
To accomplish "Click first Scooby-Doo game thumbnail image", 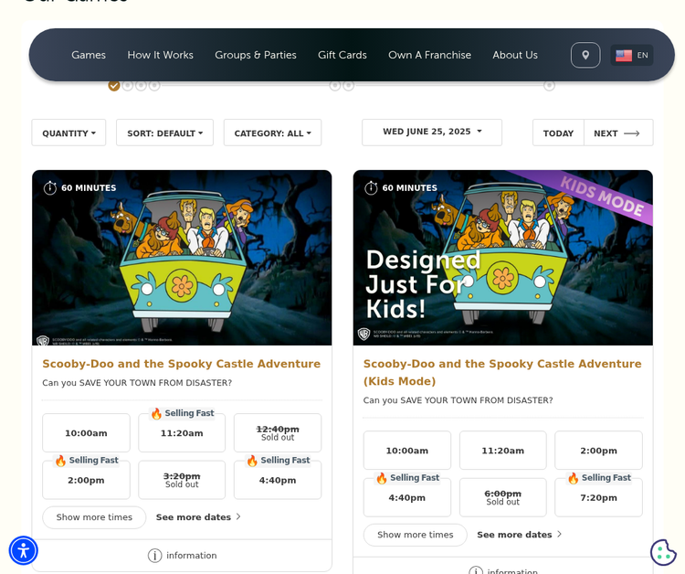I will (x=182, y=258).
